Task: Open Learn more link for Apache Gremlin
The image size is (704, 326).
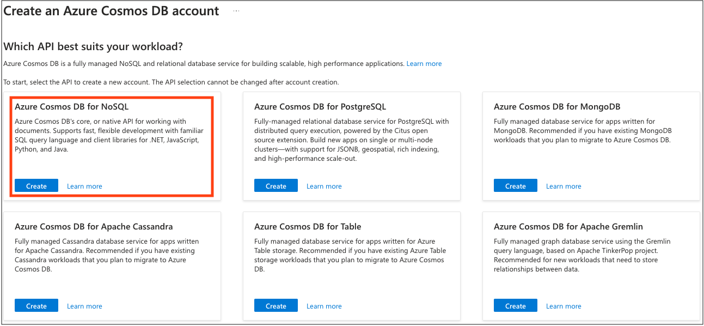Action: (564, 306)
